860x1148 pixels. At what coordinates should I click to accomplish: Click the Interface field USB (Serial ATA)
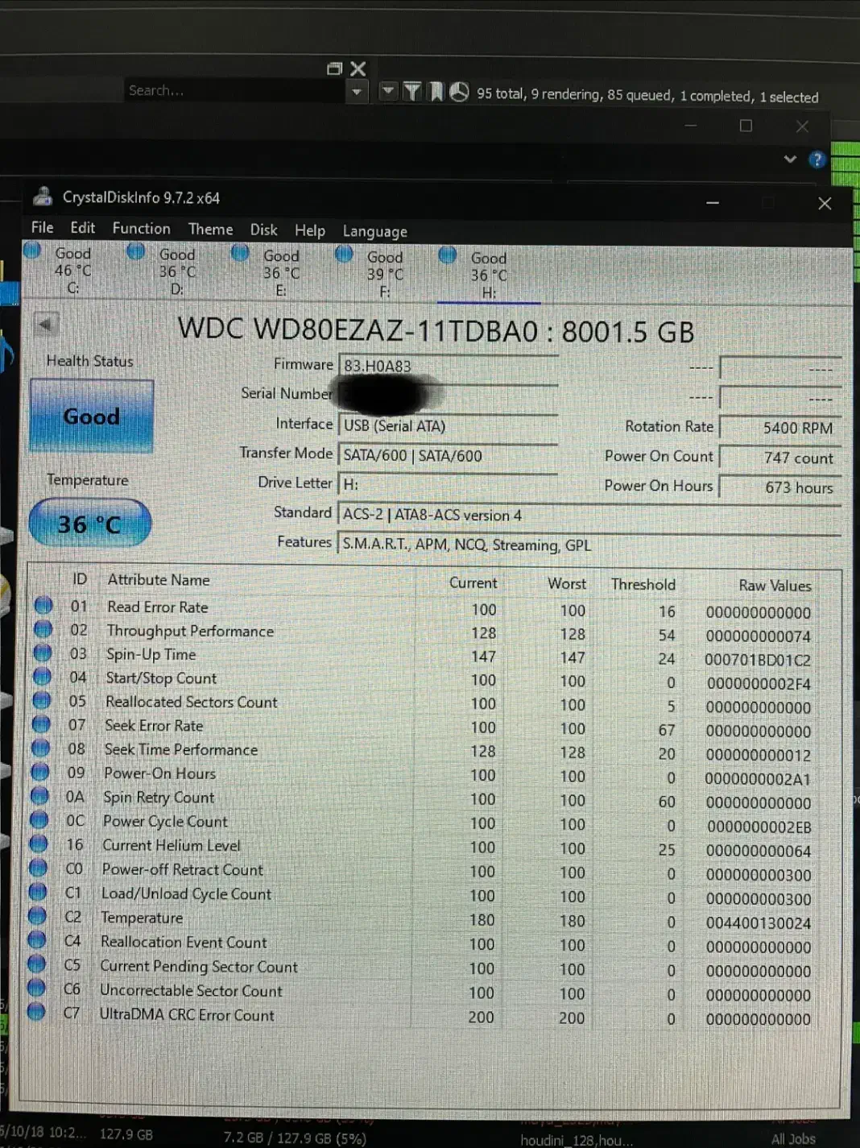tap(448, 426)
